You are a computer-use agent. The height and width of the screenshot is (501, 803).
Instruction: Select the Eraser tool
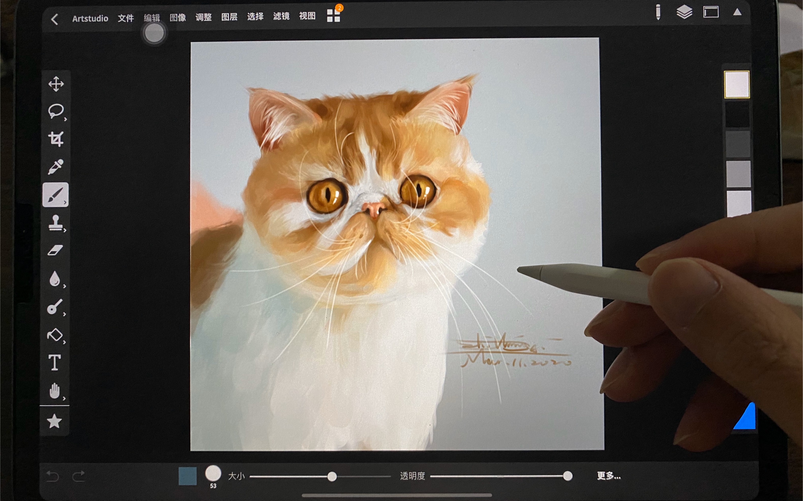[x=55, y=251]
